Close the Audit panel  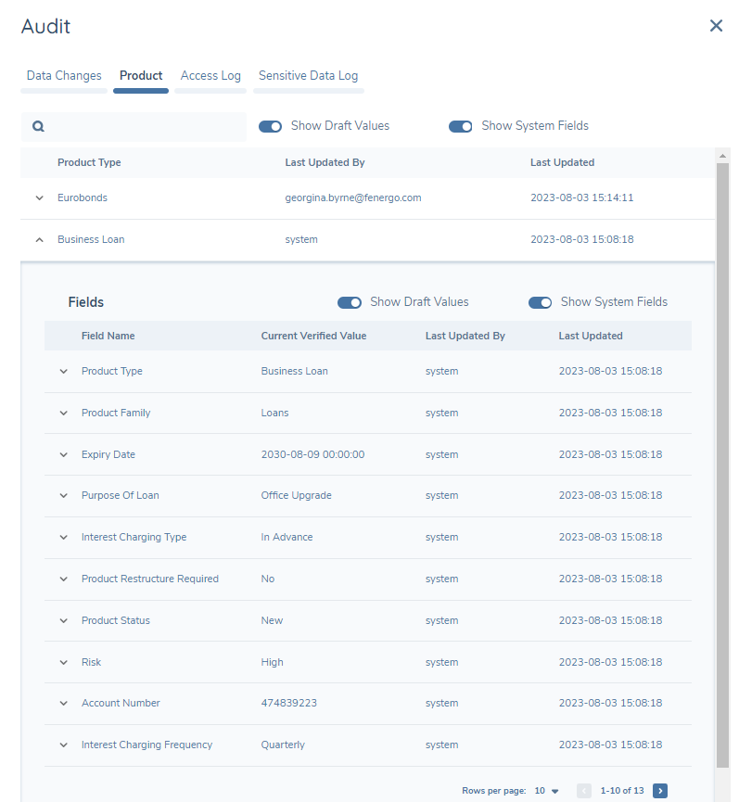[716, 26]
